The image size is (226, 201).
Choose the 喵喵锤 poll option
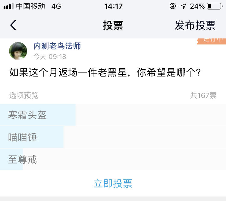point(113,137)
